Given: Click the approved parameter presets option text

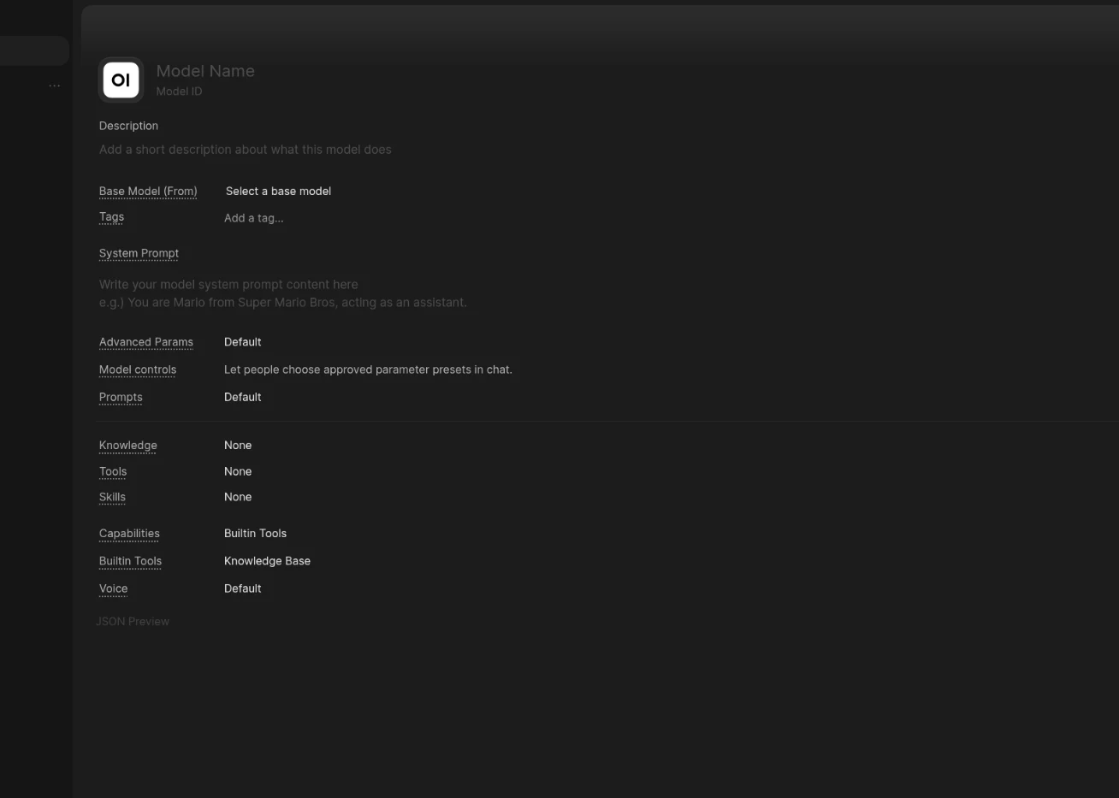Looking at the screenshot, I should point(368,369).
